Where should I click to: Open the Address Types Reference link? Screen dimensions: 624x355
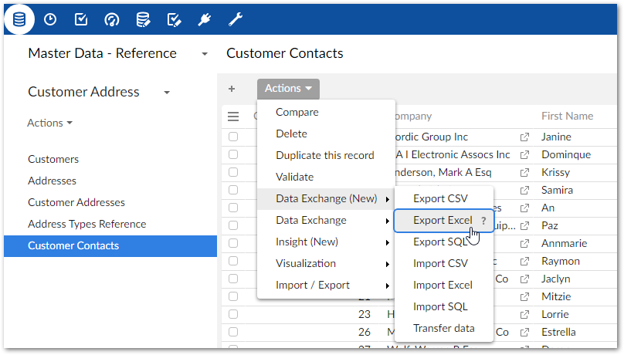(86, 224)
